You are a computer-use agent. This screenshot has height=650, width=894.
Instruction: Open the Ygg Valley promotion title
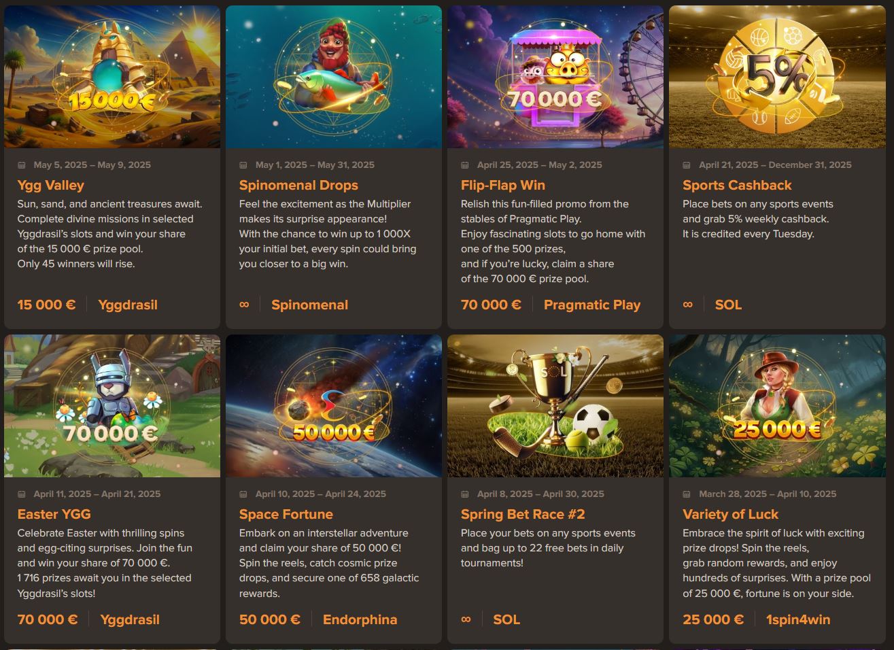coord(51,186)
